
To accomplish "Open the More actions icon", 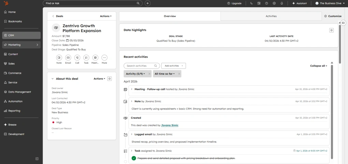I will 104,58.
